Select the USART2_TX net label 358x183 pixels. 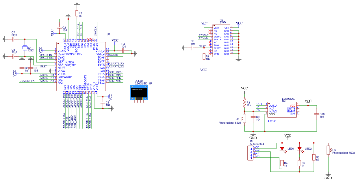[27, 81]
